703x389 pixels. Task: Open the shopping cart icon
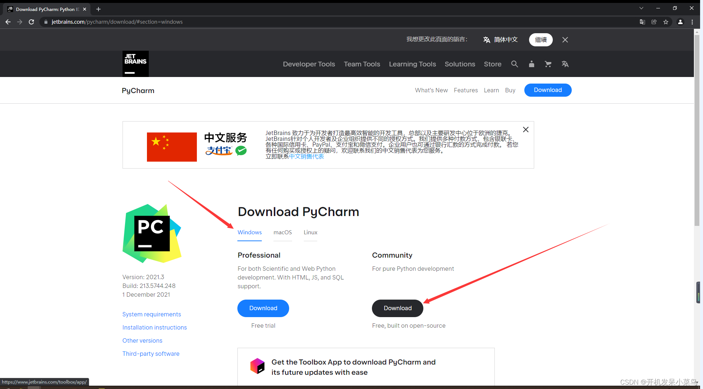point(548,64)
